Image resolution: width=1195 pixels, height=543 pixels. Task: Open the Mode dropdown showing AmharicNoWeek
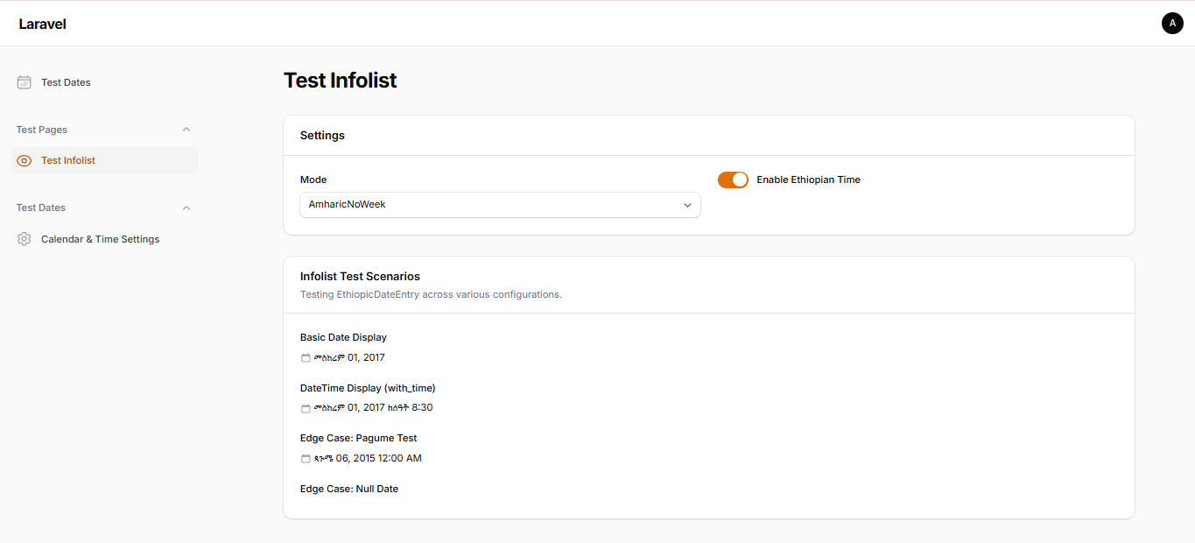(500, 204)
